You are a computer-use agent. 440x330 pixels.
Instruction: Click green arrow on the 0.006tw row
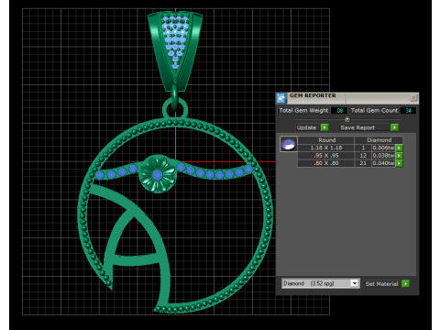pos(399,148)
